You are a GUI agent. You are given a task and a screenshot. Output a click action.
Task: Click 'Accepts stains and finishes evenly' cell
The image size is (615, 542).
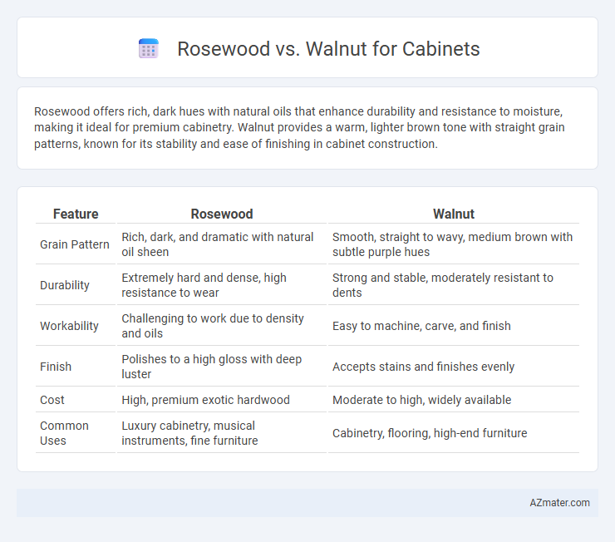click(x=423, y=367)
